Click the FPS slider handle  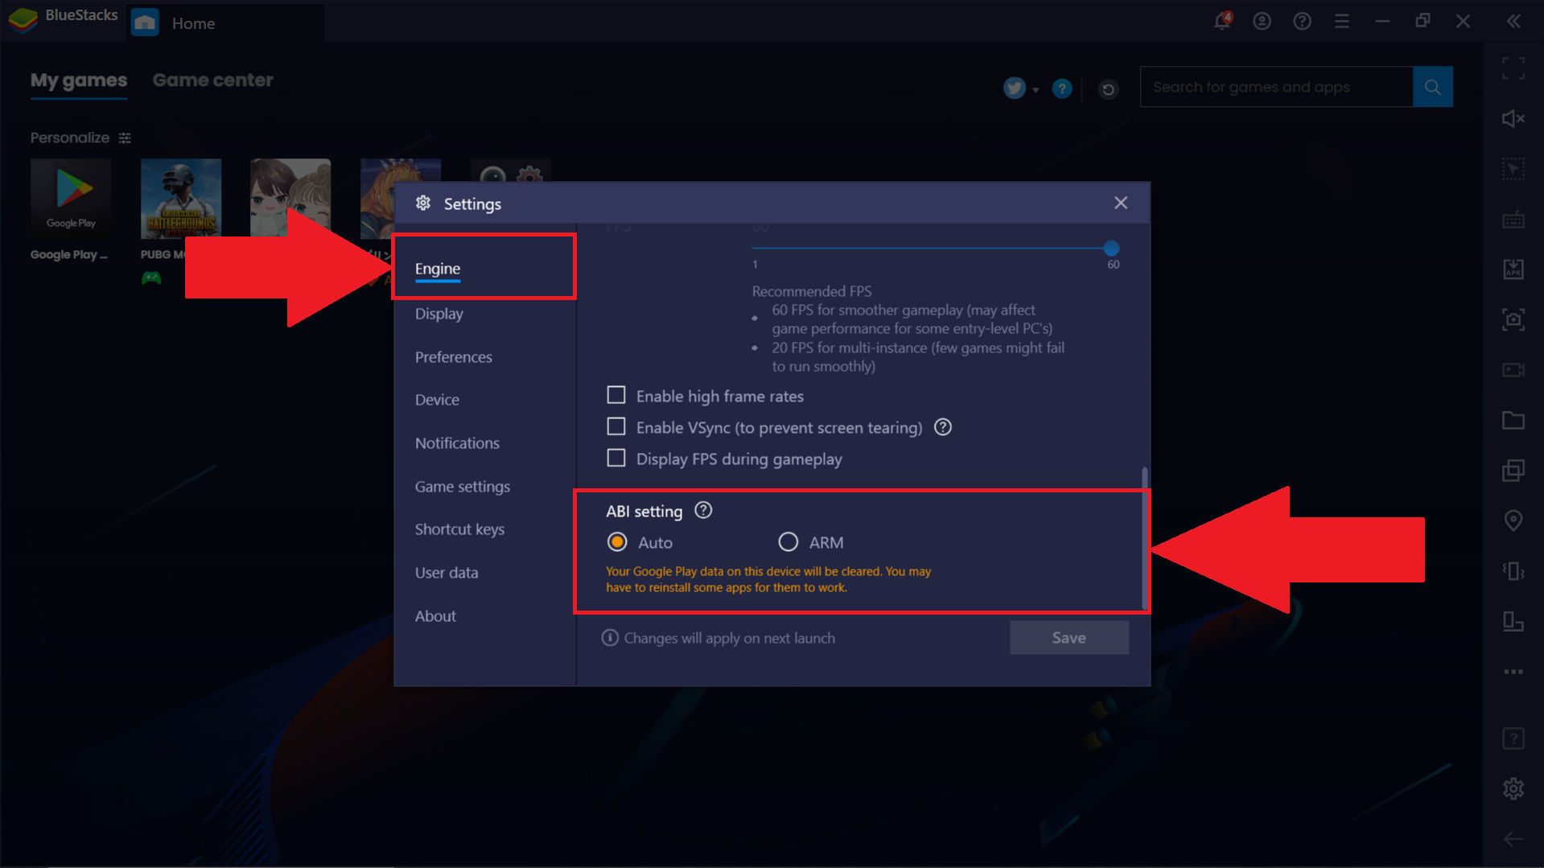pos(1111,248)
